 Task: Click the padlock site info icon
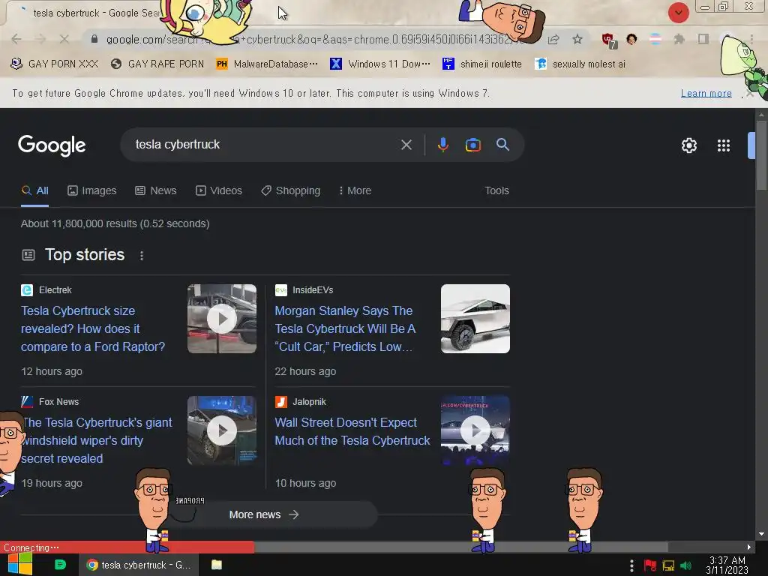pos(94,39)
